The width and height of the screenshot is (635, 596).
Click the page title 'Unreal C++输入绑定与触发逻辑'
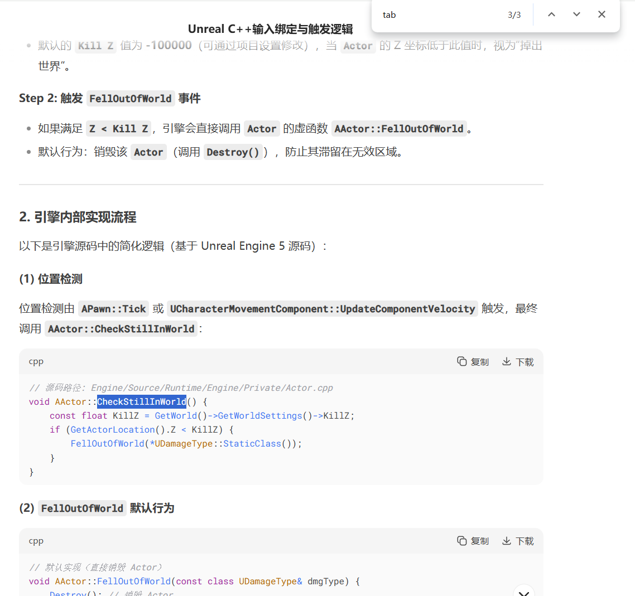pyautogui.click(x=270, y=29)
